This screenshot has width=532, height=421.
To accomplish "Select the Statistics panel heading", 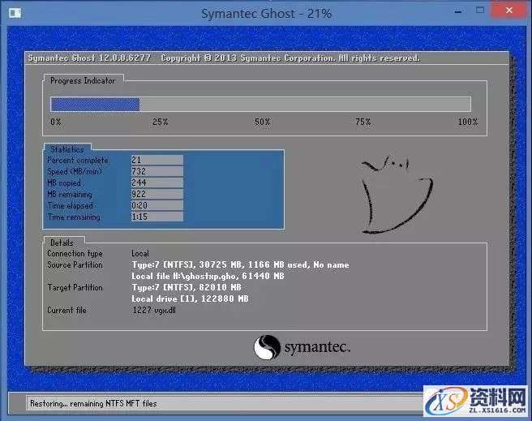I will click(x=66, y=149).
